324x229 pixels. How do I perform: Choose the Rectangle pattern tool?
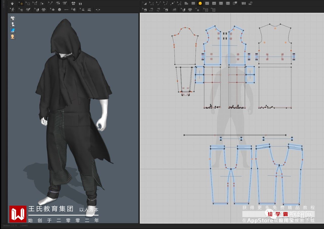(193, 4)
